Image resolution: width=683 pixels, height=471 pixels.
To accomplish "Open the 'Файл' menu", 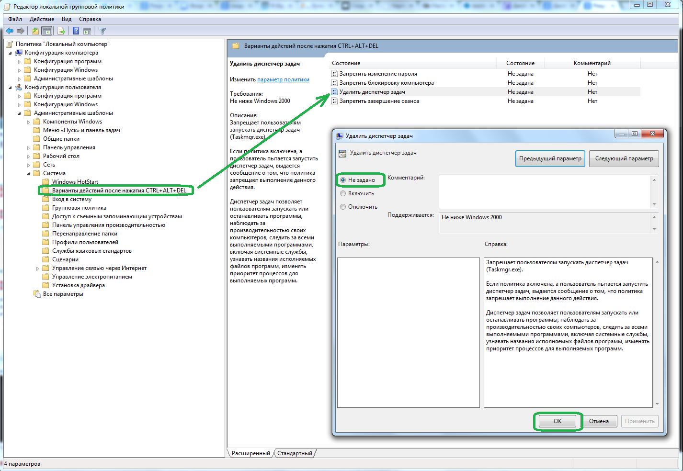I will click(15, 19).
